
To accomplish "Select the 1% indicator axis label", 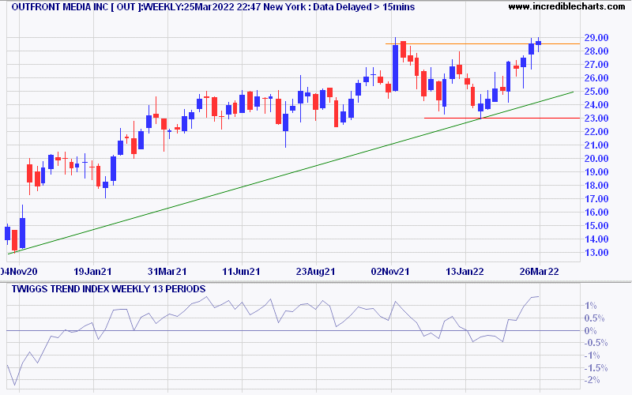I will click(x=590, y=306).
